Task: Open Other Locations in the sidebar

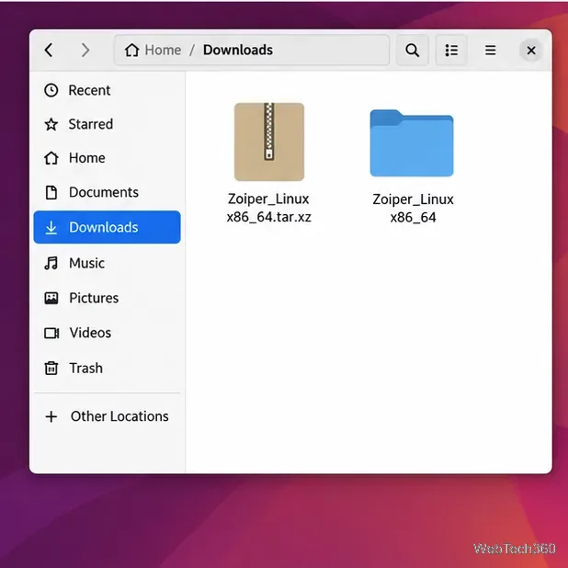Action: pos(108,416)
